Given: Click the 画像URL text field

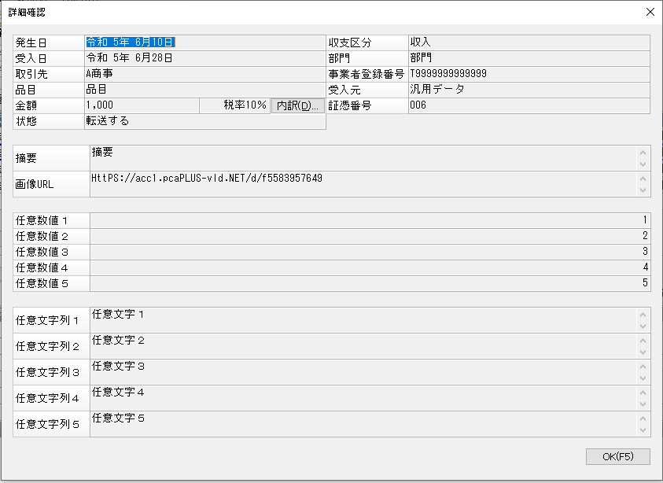Looking at the screenshot, I should point(363,184).
